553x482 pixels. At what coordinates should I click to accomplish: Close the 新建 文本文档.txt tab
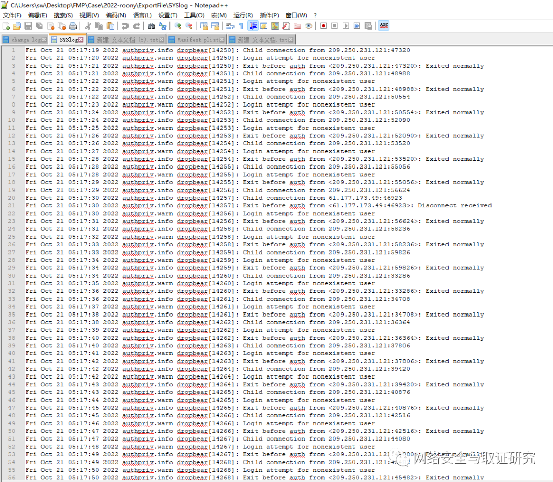(291, 40)
